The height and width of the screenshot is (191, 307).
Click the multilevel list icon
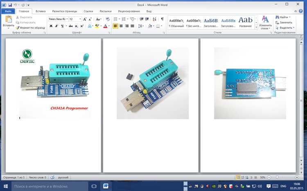tap(132, 19)
